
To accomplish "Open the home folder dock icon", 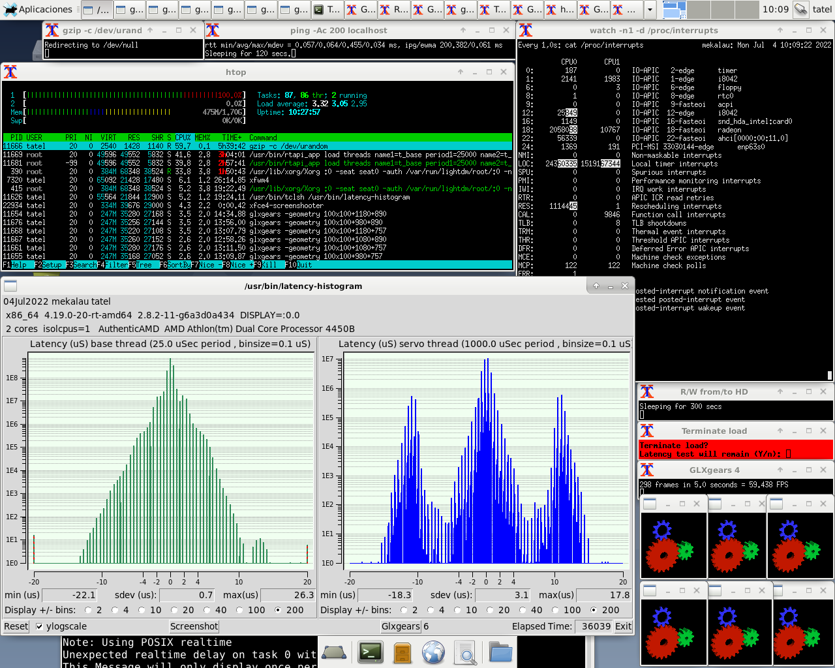I will point(500,652).
